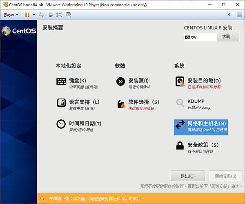Open the VMware library panel icon
Screen dimensions: 245x204
tap(239, 15)
